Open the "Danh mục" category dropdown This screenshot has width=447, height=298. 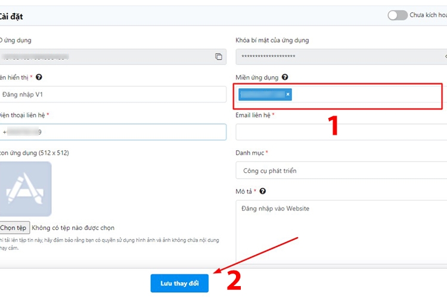(x=341, y=170)
